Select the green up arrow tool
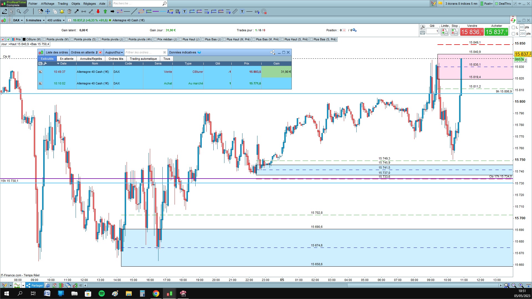This screenshot has width=532, height=299. pos(105,11)
